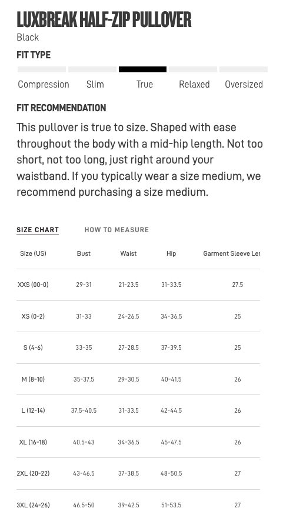Select the S (4-6) size row
The image size is (293, 515).
[138, 347]
